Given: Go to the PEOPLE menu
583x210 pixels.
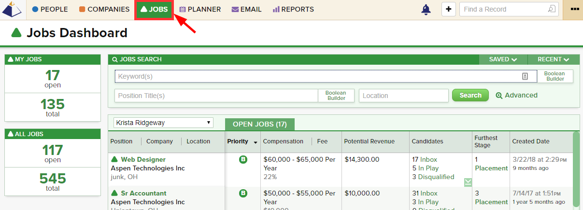Looking at the screenshot, I should tap(50, 9).
